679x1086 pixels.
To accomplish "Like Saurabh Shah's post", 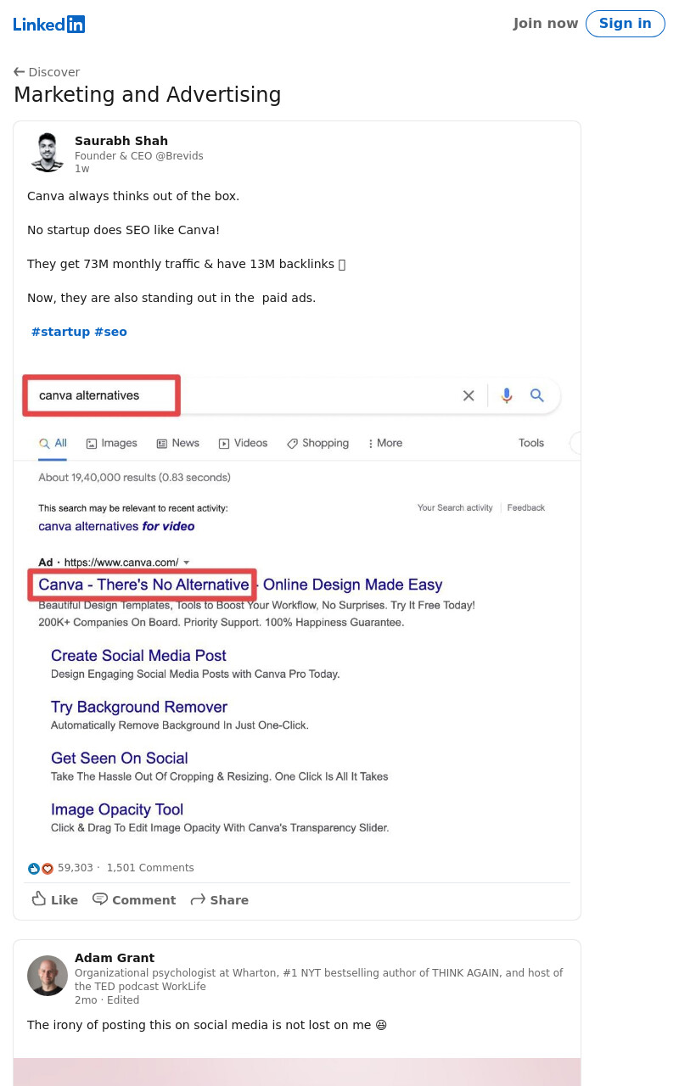I will pos(55,899).
